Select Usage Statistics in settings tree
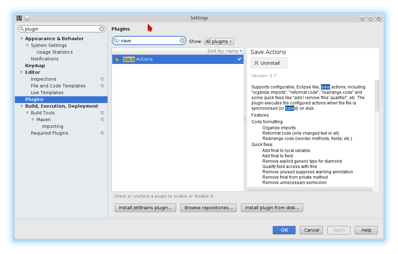 point(55,52)
